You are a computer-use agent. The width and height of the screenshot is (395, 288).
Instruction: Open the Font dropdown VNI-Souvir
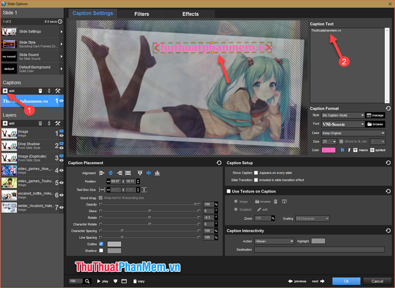(343, 124)
